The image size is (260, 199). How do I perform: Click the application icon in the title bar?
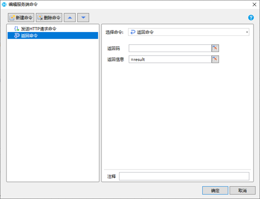coord(4,4)
